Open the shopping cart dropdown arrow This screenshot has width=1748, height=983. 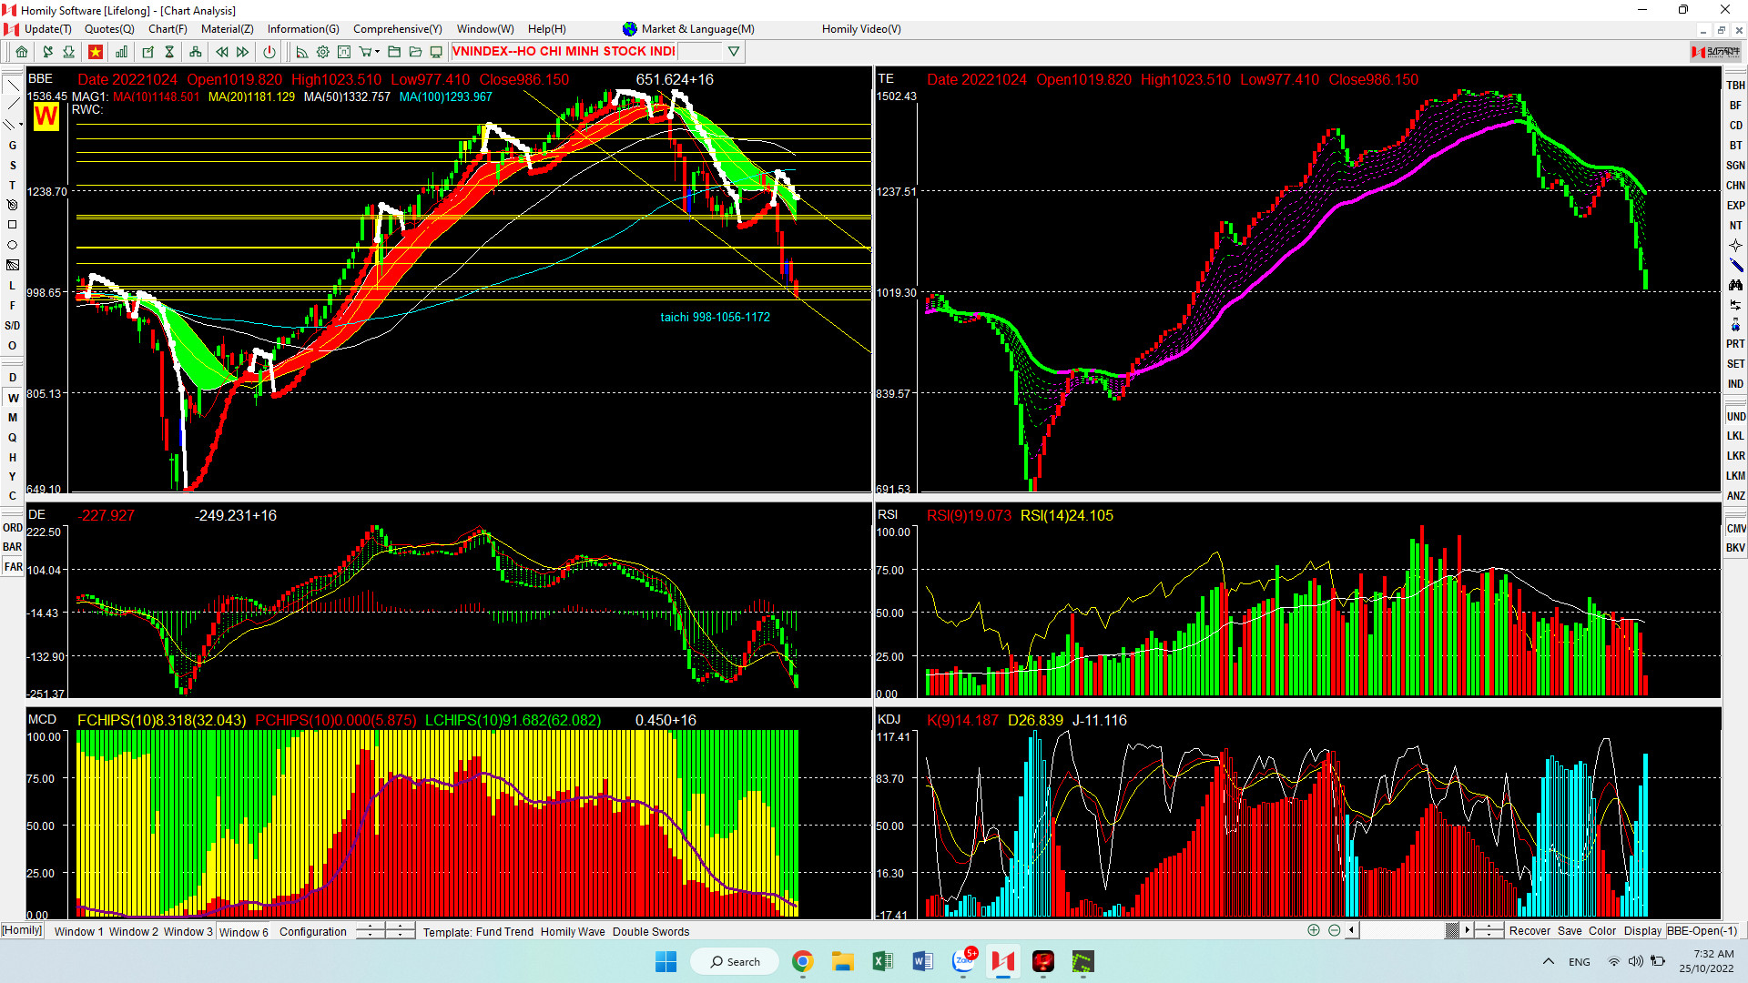(377, 52)
